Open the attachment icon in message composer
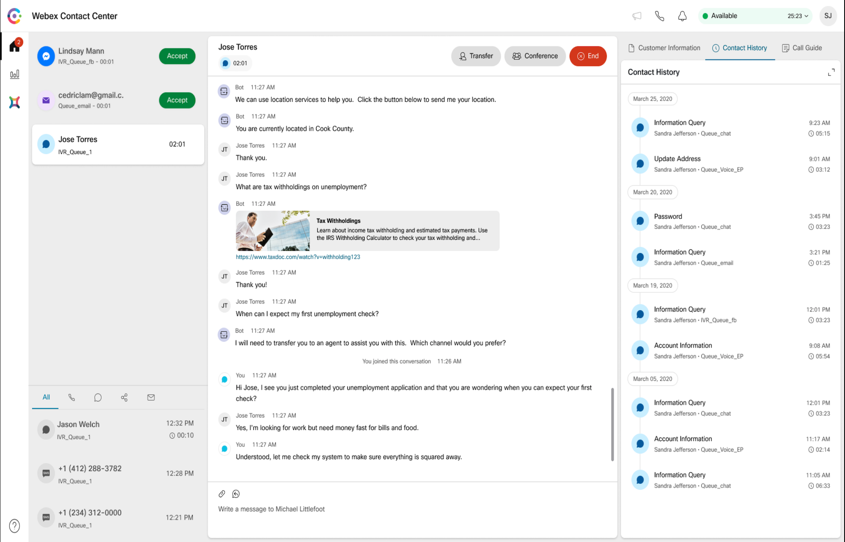This screenshot has width=845, height=542. [222, 493]
